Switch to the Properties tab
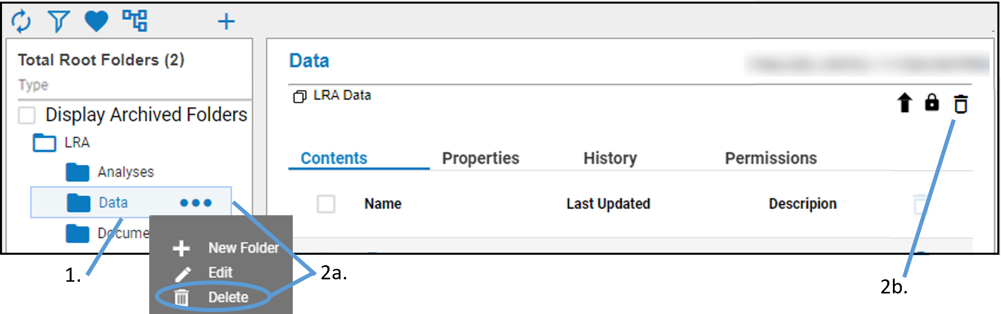Screen dimensions: 1001x314 click(x=480, y=158)
